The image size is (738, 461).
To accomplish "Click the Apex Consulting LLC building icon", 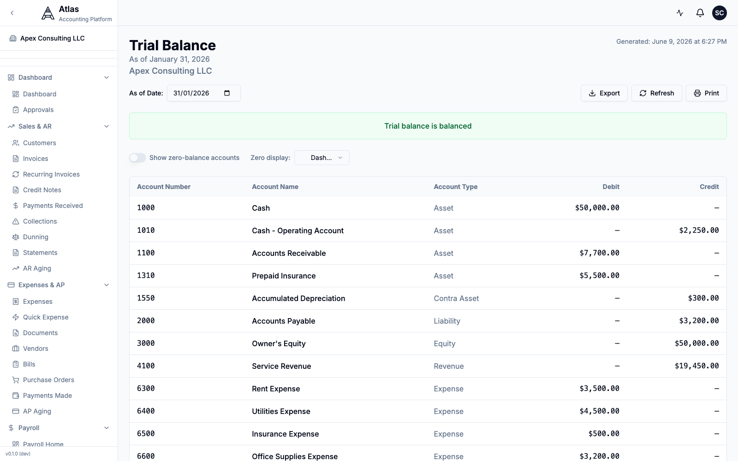I will [x=13, y=38].
